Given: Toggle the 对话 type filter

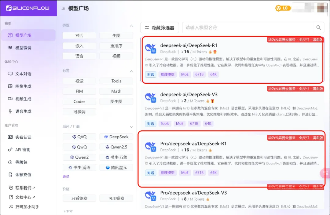Looking at the screenshot, I should click(x=79, y=35).
